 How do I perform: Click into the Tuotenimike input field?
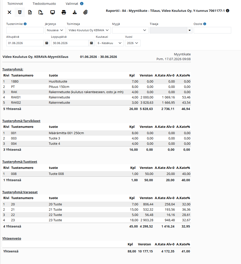point(25,30)
